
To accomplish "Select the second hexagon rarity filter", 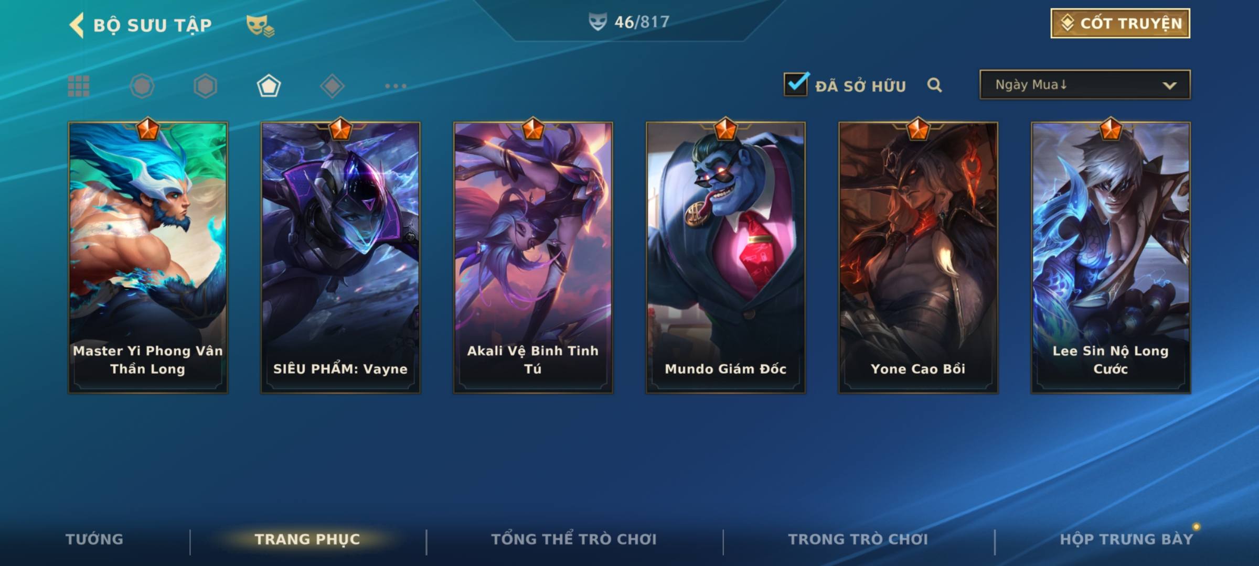I will [x=205, y=86].
